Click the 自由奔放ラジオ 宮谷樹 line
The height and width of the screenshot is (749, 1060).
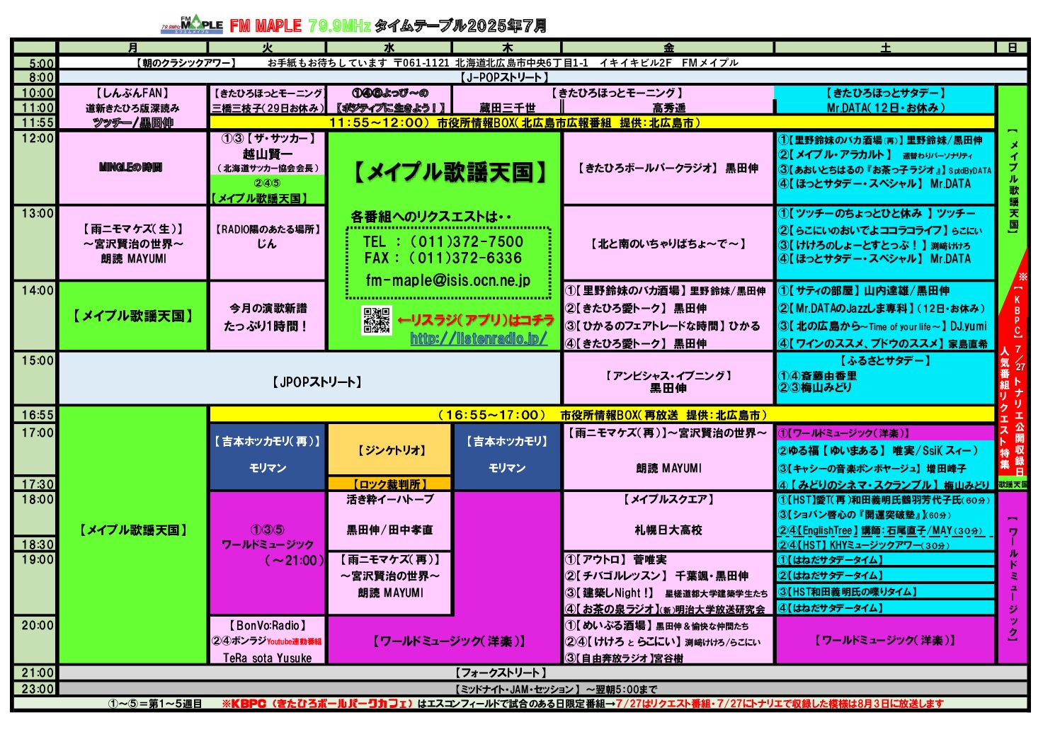(x=625, y=658)
